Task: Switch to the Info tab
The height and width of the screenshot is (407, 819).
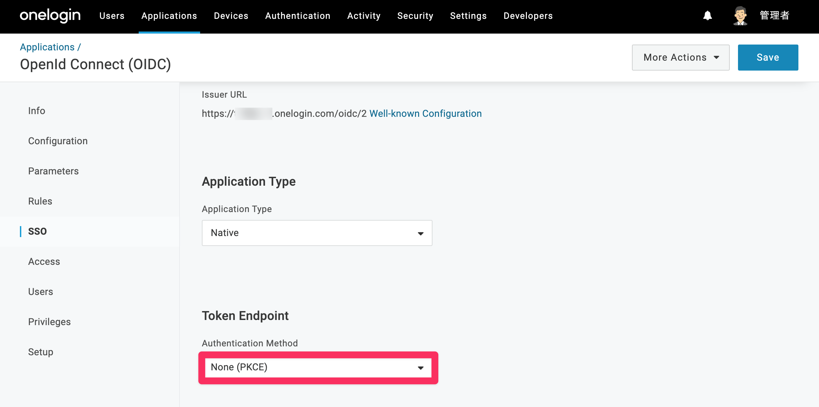Action: click(x=37, y=111)
